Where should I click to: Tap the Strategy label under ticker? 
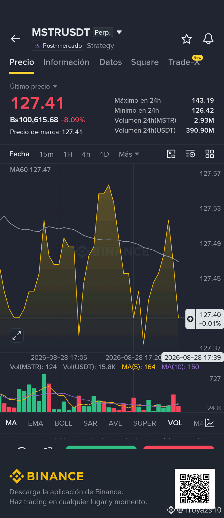point(100,46)
